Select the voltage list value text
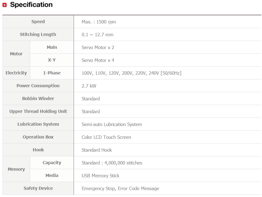262x197 pixels. pos(131,73)
